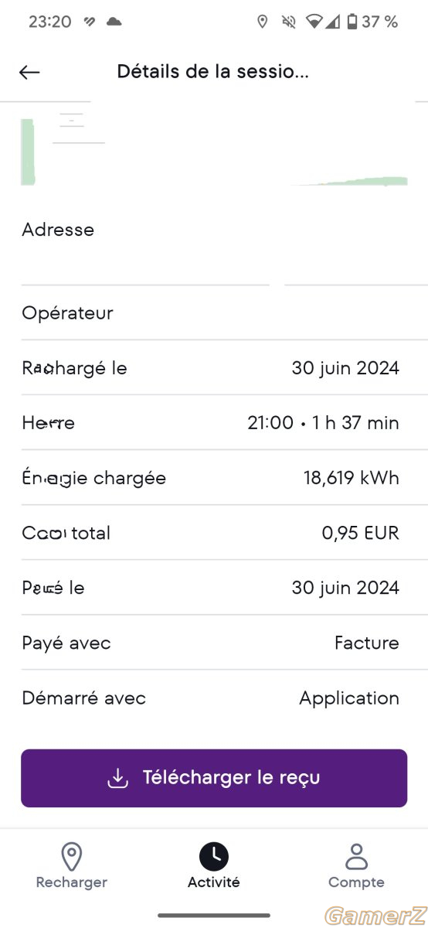Tap the 18,619 kWh energy value
The image size is (428, 928).
pos(352,478)
